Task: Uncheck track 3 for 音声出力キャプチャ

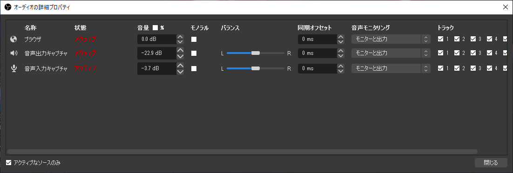Action: point(473,53)
